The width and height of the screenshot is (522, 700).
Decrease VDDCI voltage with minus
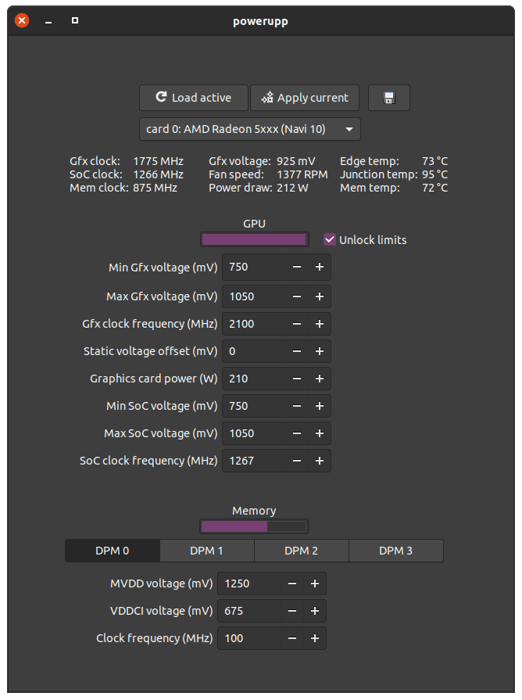tap(292, 611)
